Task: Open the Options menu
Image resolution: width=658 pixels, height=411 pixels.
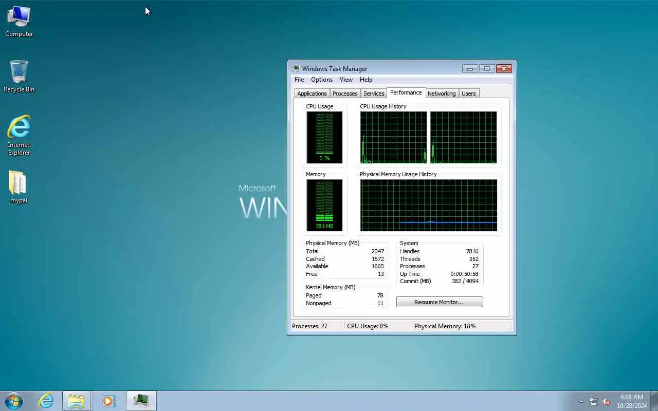Action: pos(322,80)
